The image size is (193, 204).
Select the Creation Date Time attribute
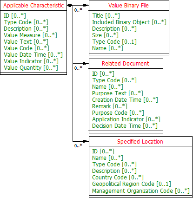pyautogui.click(x=125, y=100)
